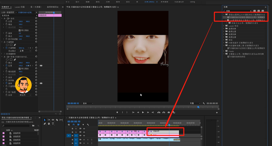Viewport: 272px width, 146px height.
Task: Open 适合 zoom level dropdown
Action: 88,103
